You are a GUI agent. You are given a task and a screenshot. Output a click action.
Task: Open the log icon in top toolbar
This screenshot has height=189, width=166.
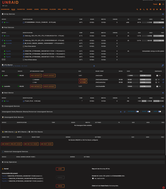157,9
